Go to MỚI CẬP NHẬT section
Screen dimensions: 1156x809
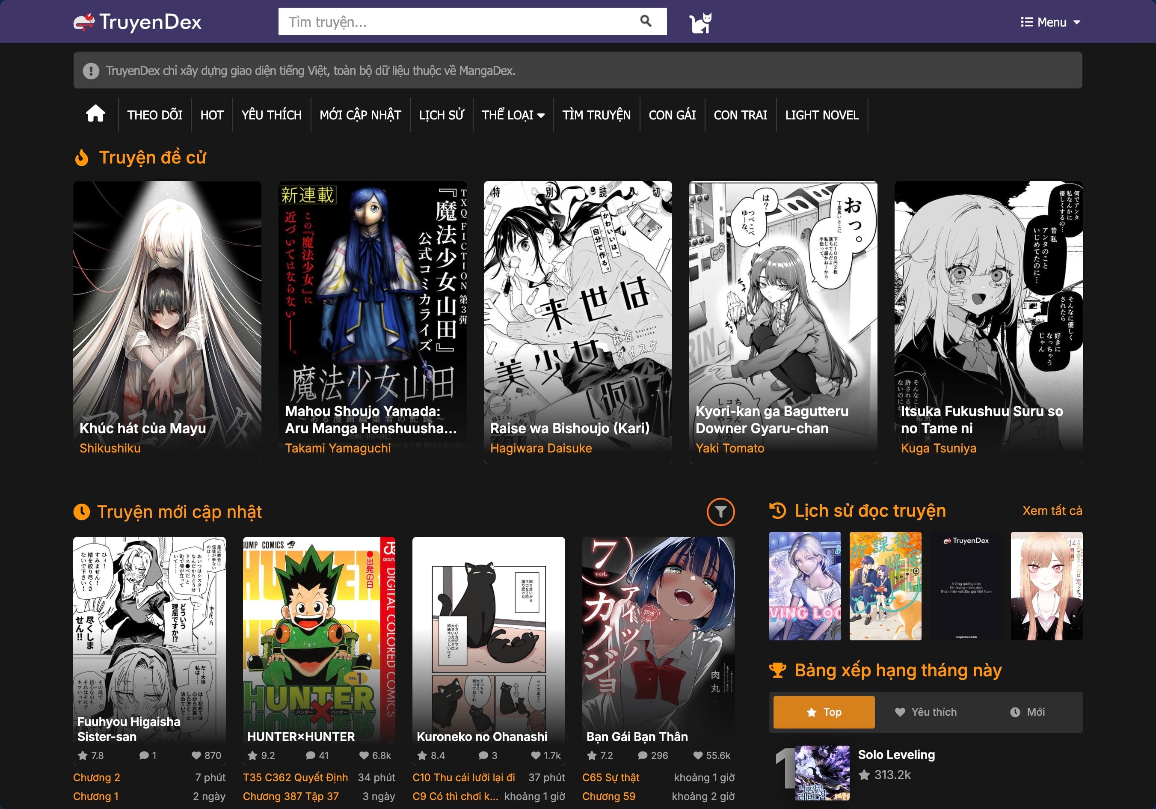tap(360, 115)
